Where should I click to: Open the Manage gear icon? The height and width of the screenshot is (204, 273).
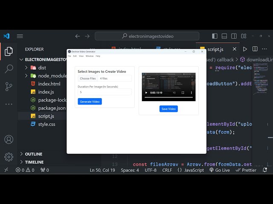pos(9,157)
